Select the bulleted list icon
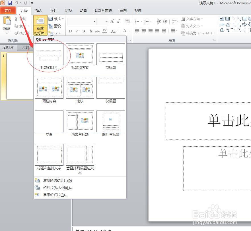 tap(137, 21)
